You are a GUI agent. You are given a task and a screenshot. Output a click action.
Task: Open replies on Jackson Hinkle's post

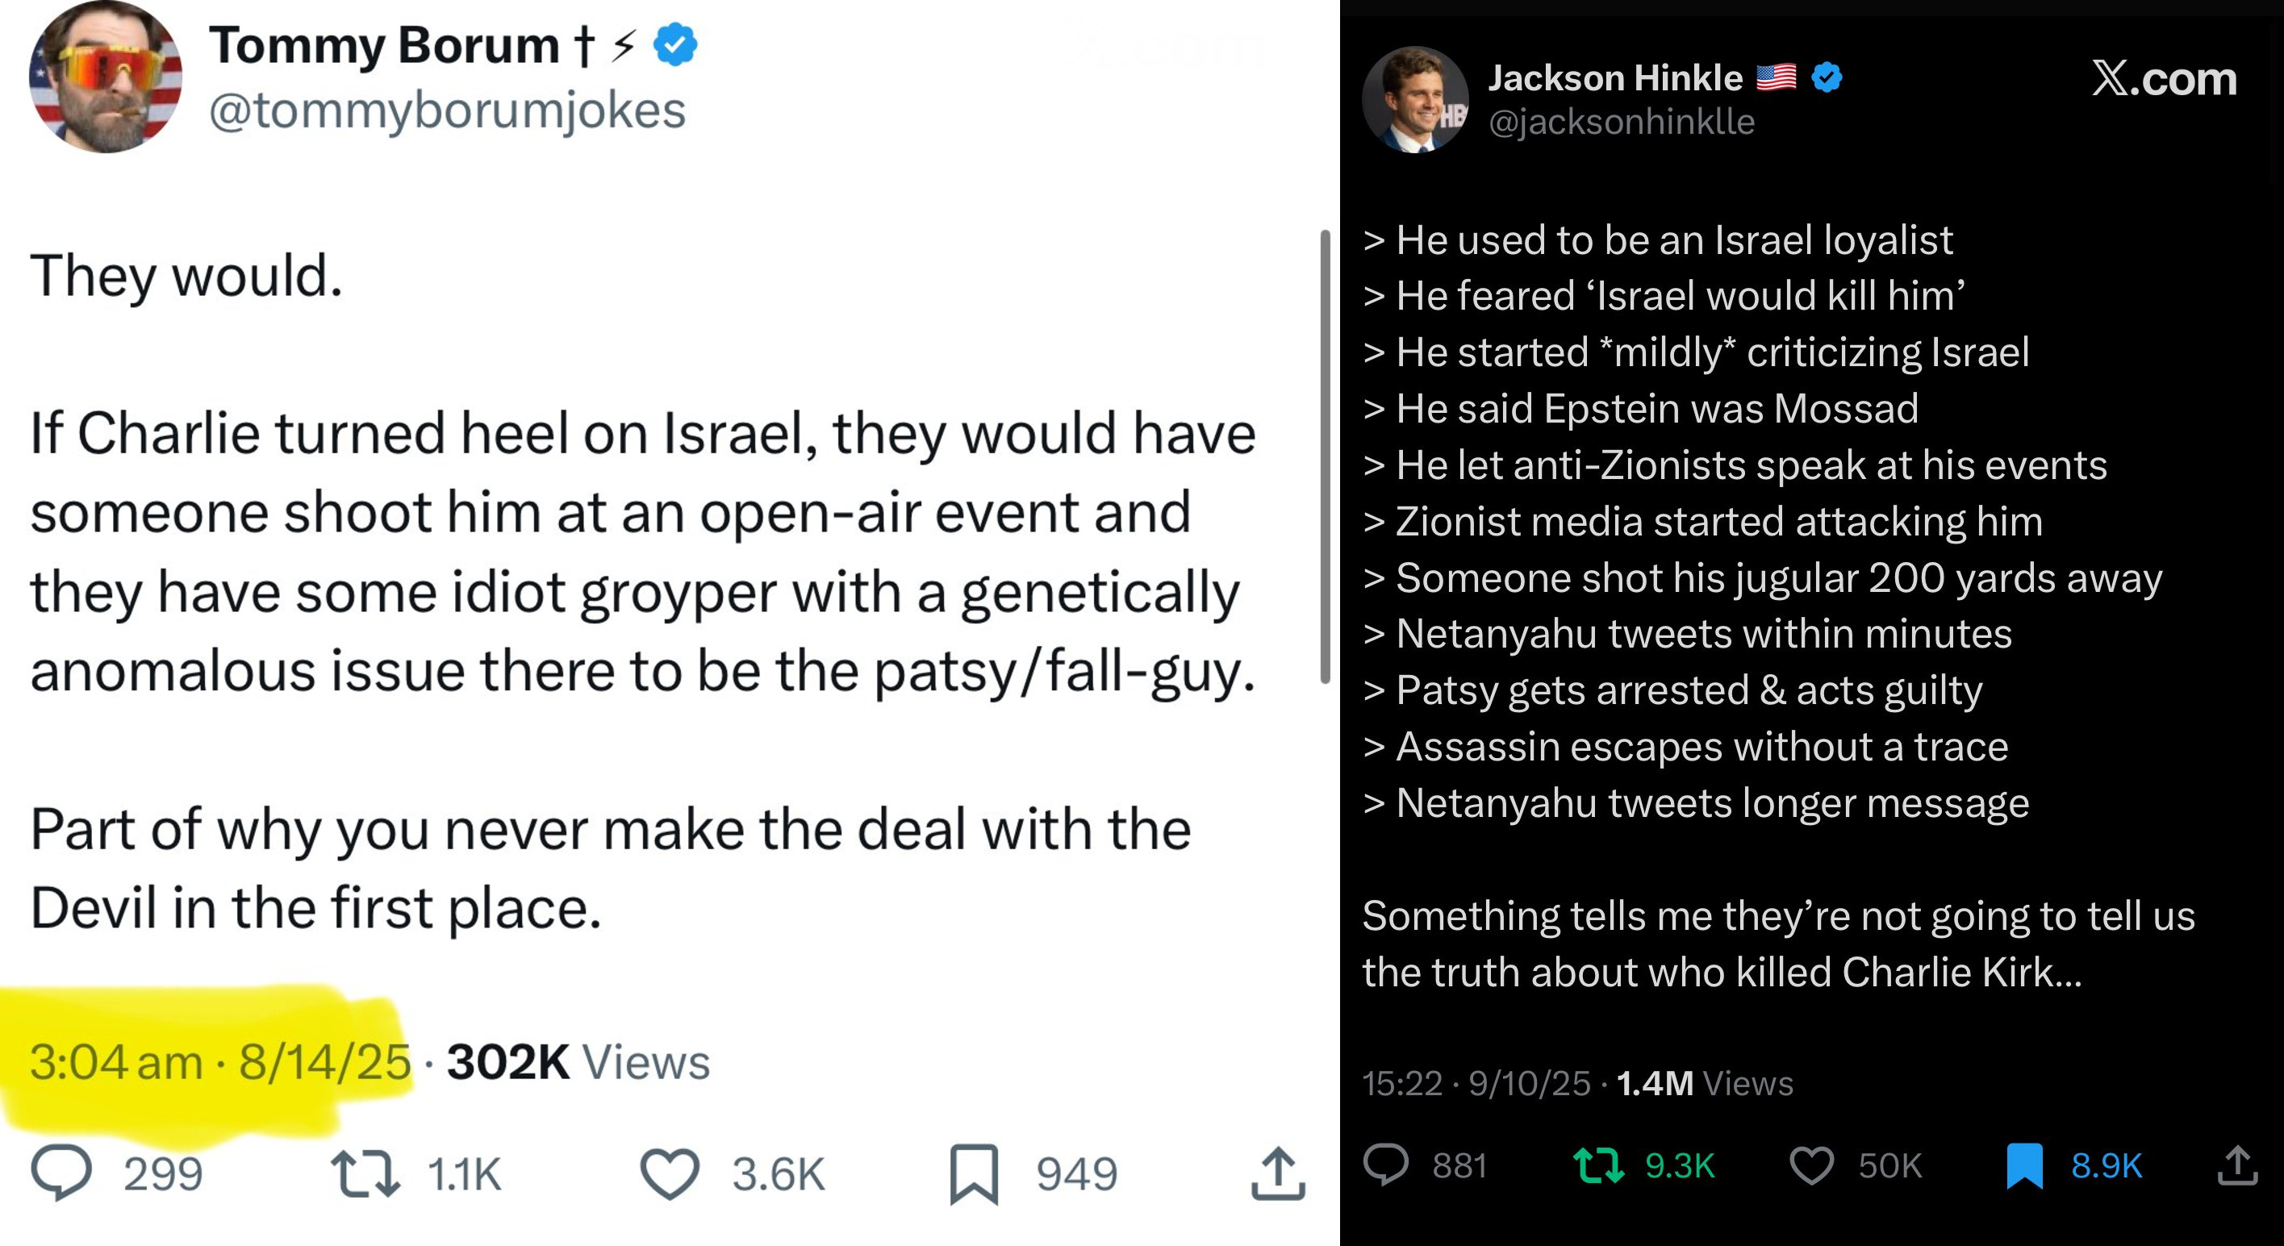[x=1386, y=1165]
